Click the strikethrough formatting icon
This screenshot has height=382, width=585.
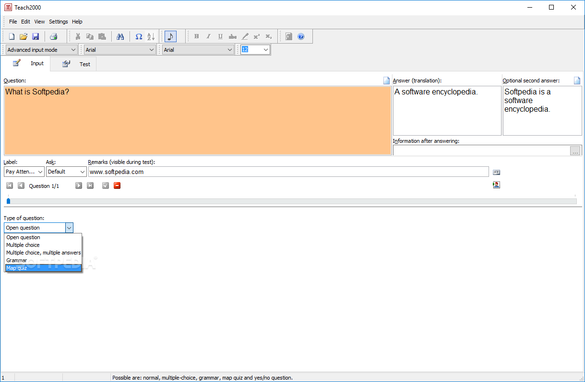233,36
